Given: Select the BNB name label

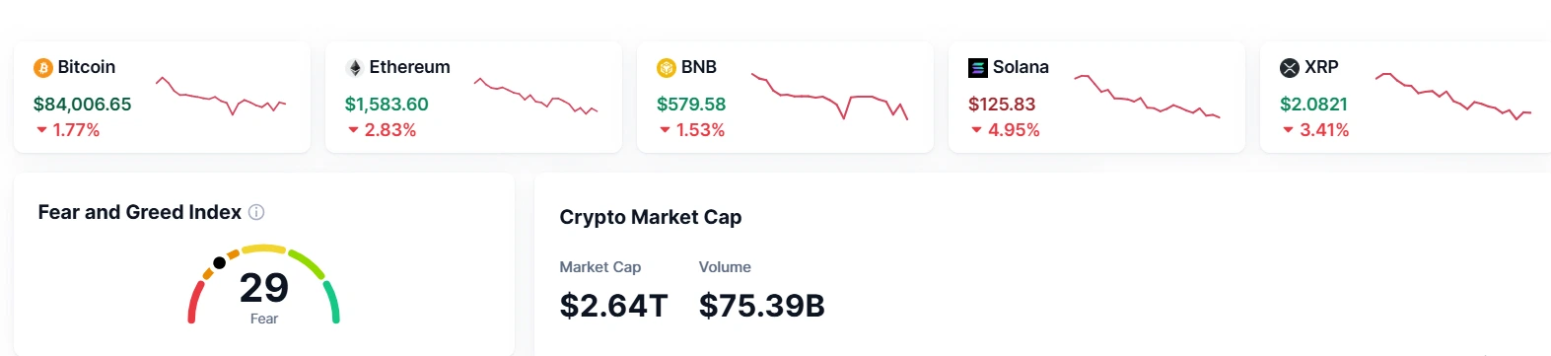Looking at the screenshot, I should pyautogui.click(x=699, y=67).
